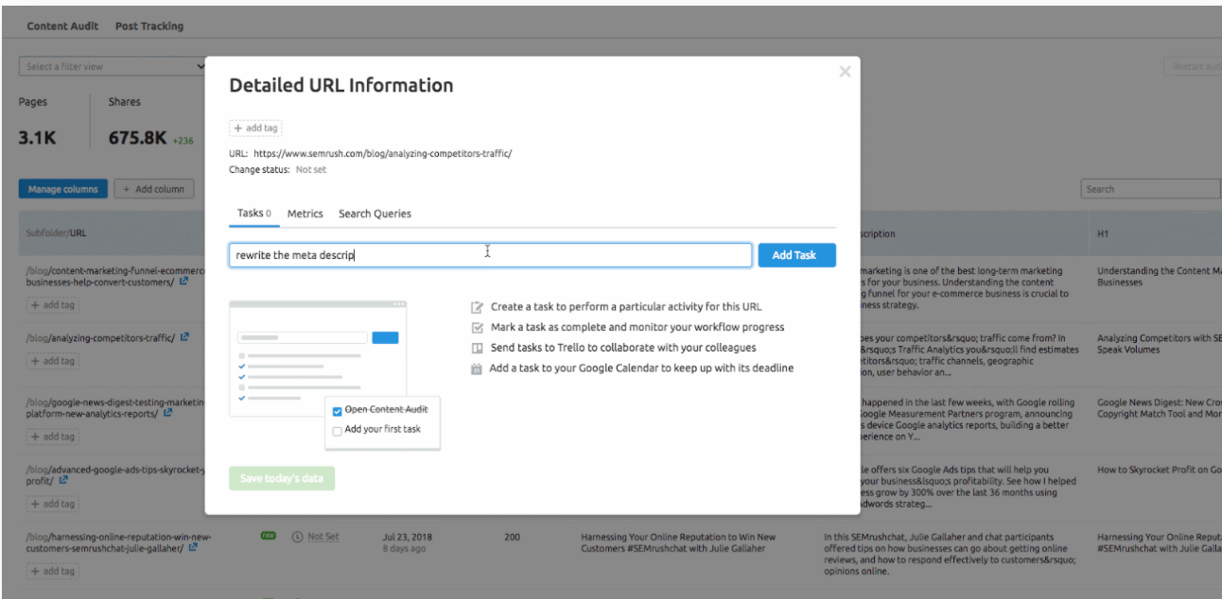Open the Select a filter view dropdown
The width and height of the screenshot is (1222, 599).
point(113,66)
